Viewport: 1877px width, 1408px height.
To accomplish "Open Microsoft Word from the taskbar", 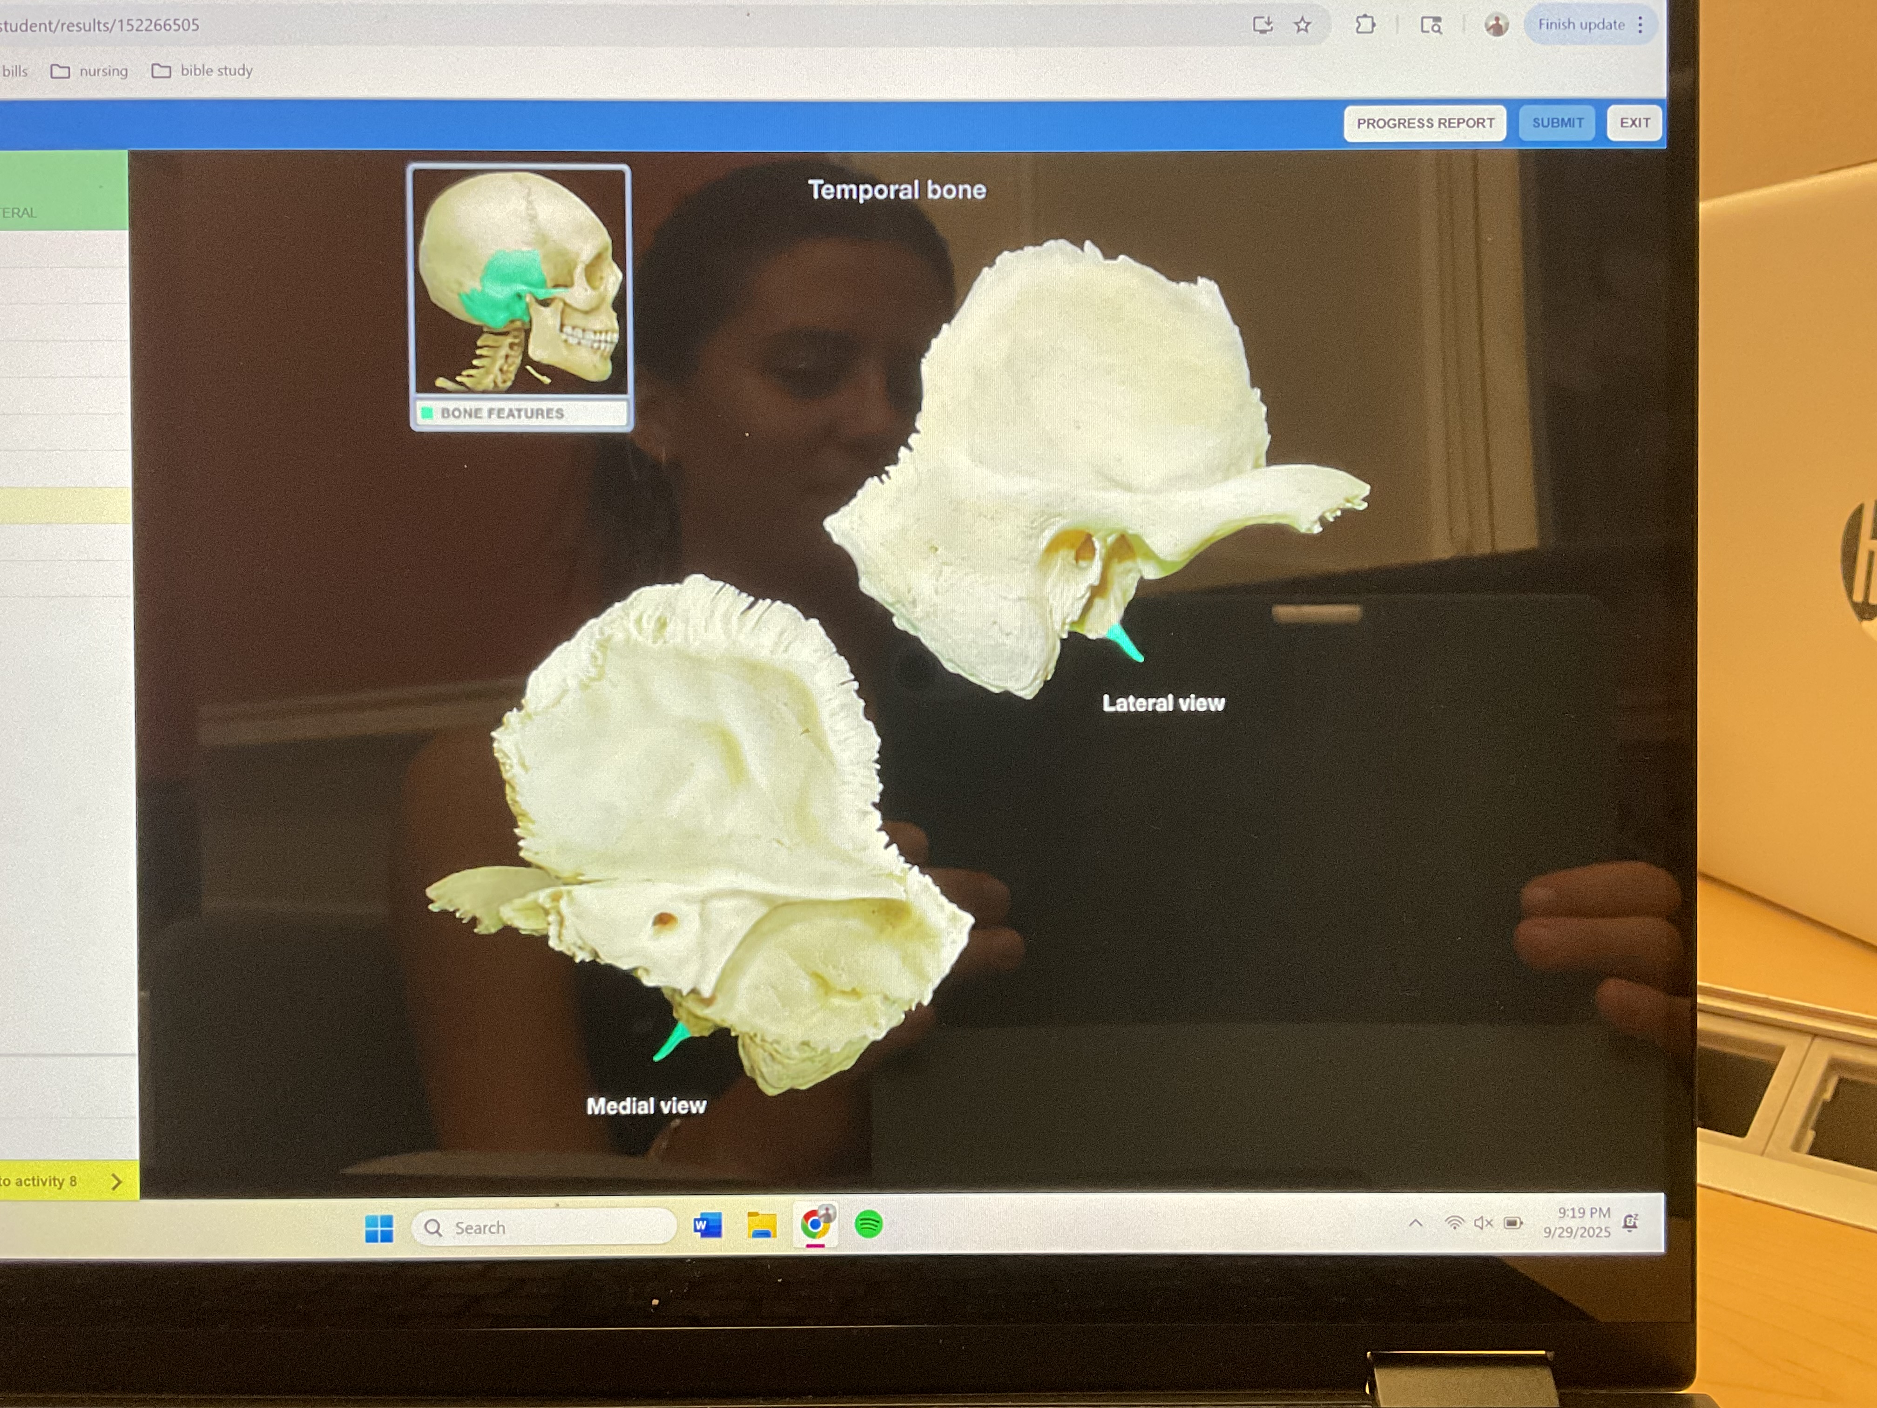I will click(x=707, y=1225).
